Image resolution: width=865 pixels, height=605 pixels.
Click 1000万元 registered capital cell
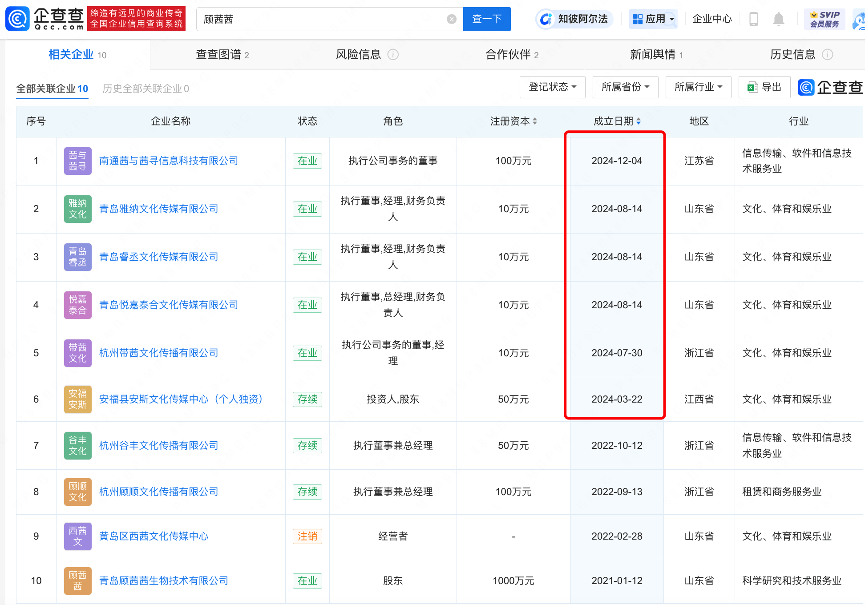pos(513,581)
